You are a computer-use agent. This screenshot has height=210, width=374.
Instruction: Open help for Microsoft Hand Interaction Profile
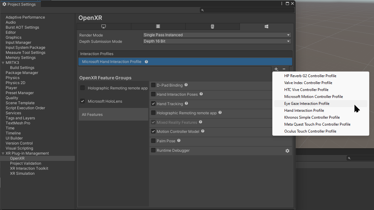click(146, 62)
